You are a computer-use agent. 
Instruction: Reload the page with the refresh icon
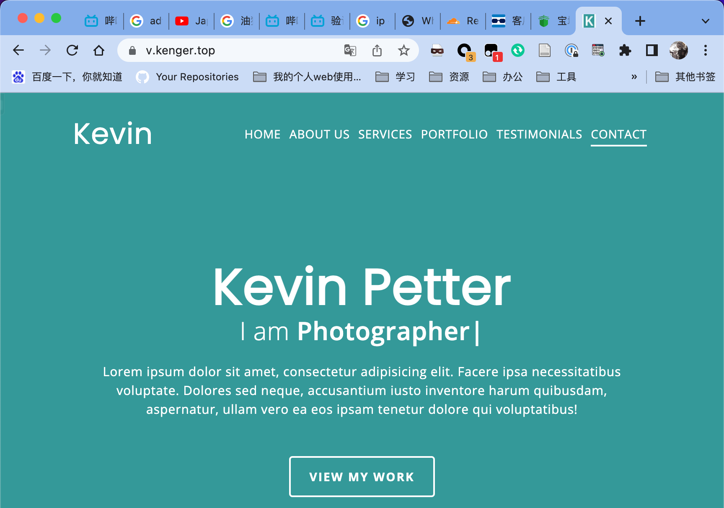point(72,50)
